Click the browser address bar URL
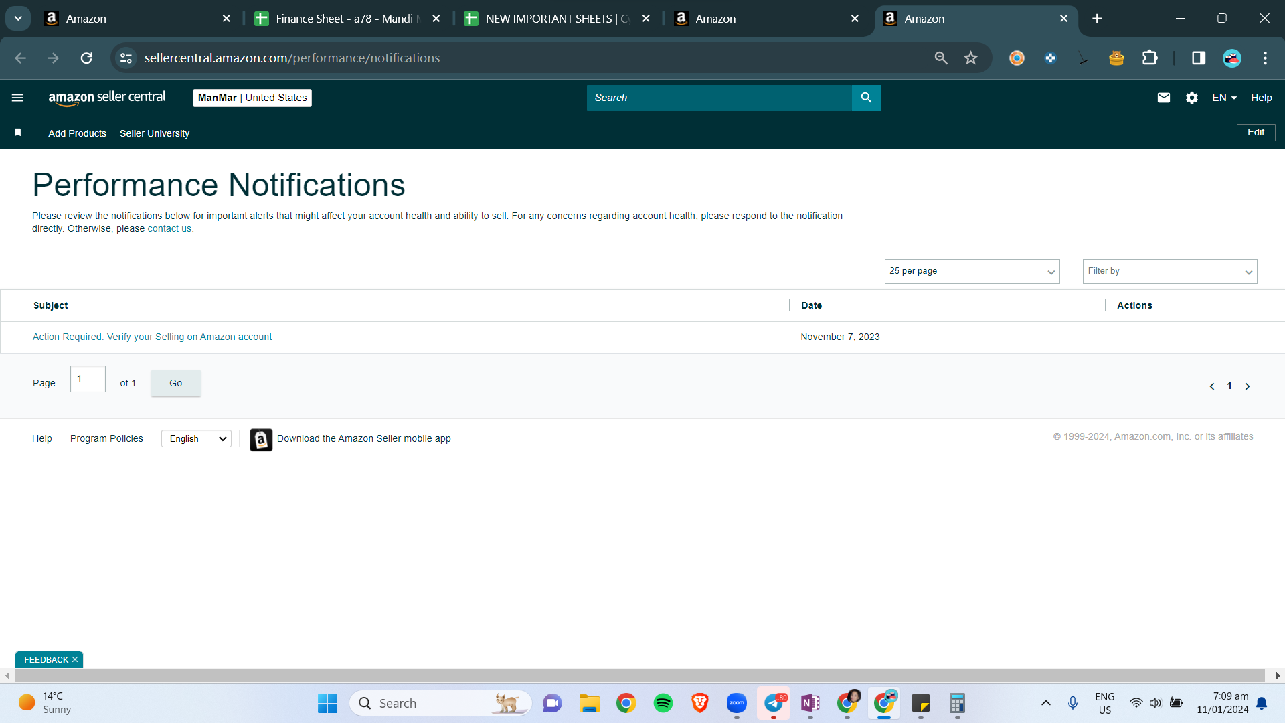 coord(292,58)
